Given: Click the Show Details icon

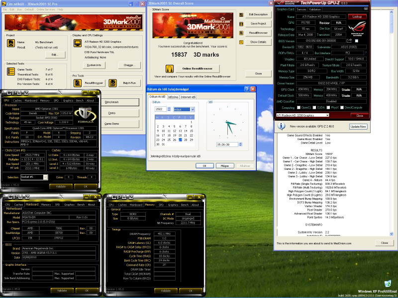Looking at the screenshot, I should click(x=241, y=42).
